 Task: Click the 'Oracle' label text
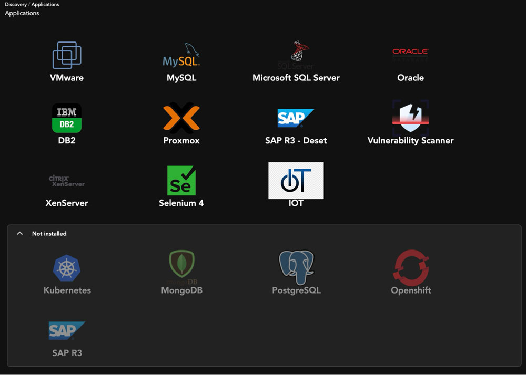[411, 78]
